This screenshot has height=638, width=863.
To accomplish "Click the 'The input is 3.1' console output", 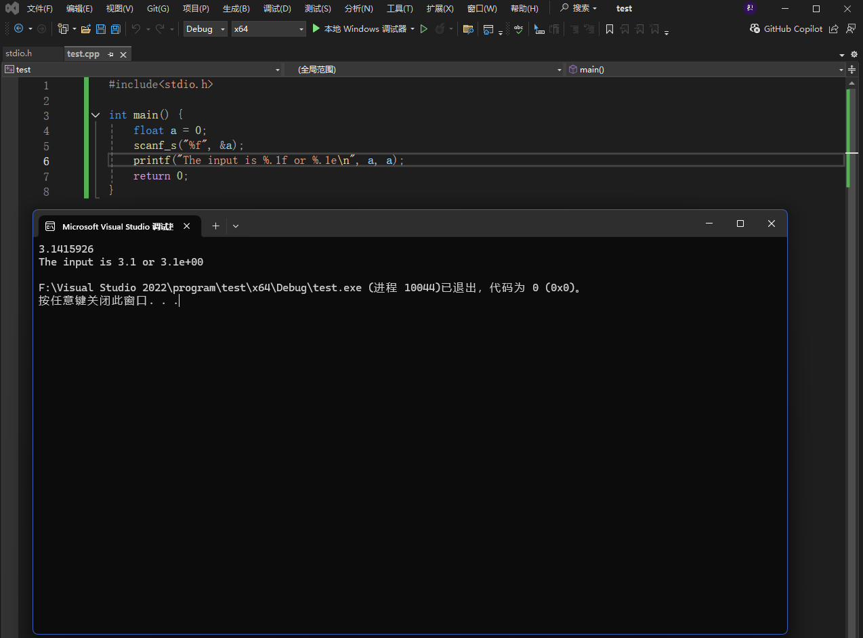I will 87,262.
